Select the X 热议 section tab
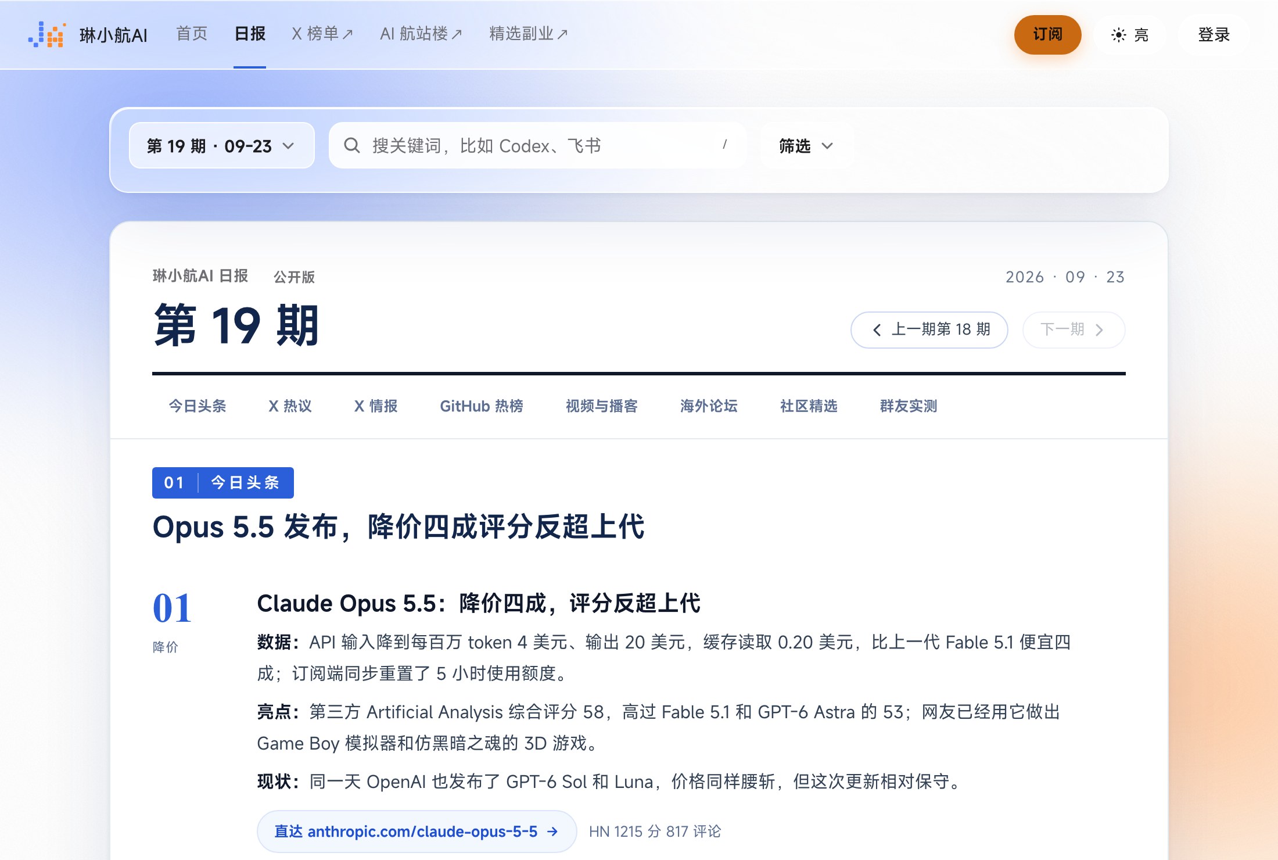The height and width of the screenshot is (860, 1278). click(x=290, y=406)
